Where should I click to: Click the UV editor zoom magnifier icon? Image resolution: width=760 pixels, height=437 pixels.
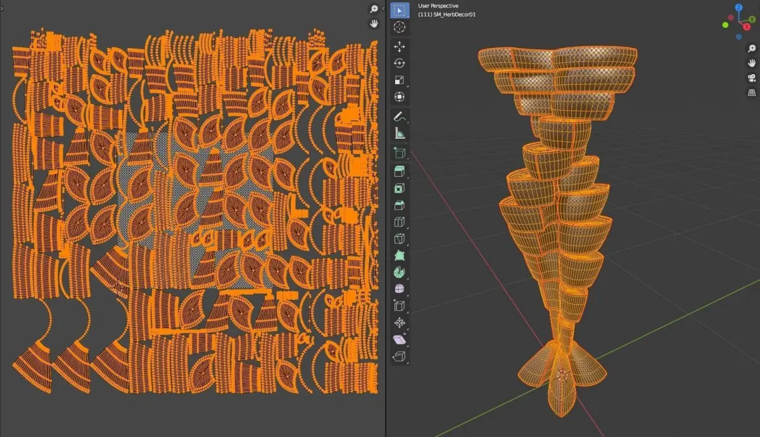374,9
